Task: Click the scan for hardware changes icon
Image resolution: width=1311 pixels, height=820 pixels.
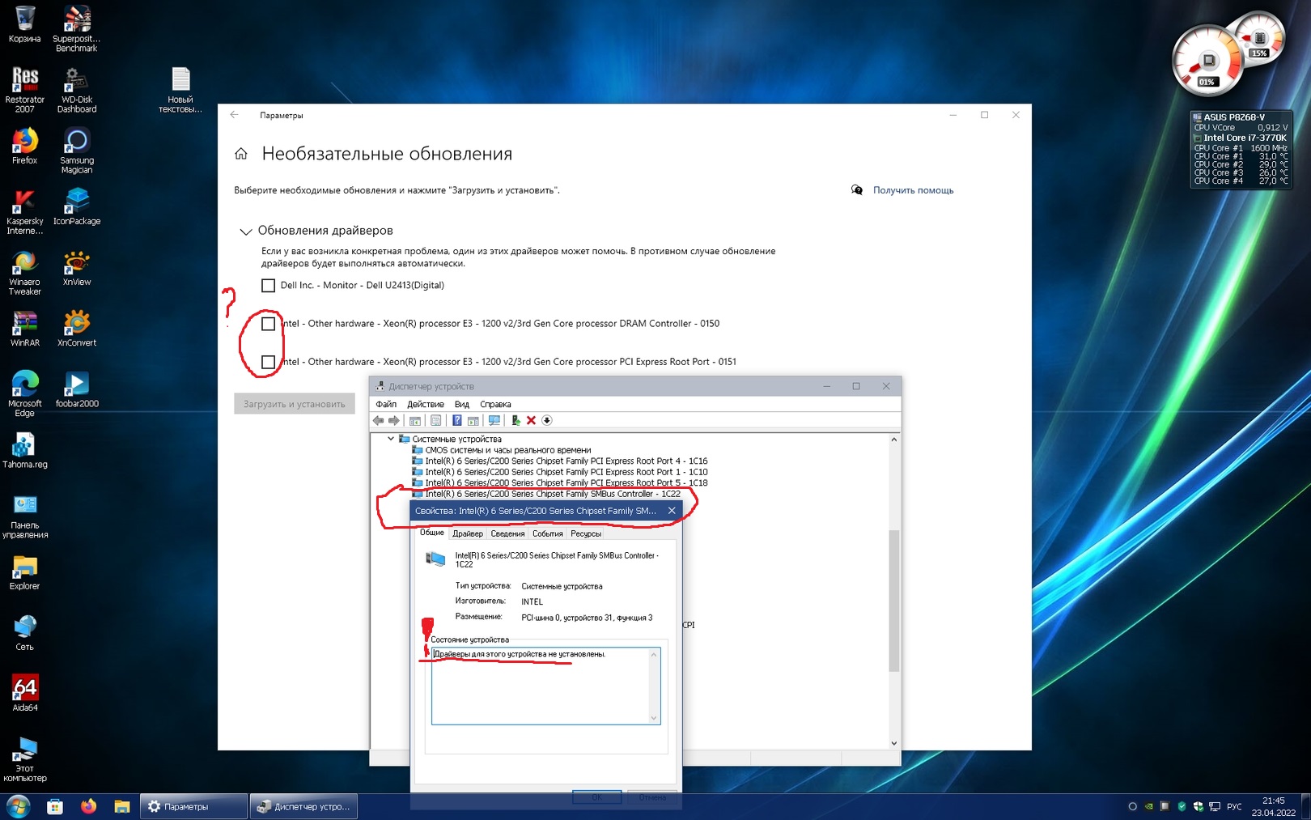Action: pos(494,420)
